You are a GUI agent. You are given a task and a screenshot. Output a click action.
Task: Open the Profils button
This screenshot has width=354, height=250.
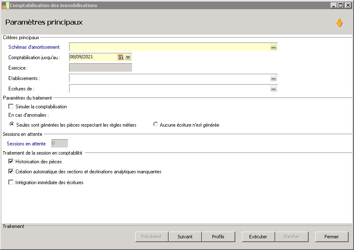pos(218,237)
